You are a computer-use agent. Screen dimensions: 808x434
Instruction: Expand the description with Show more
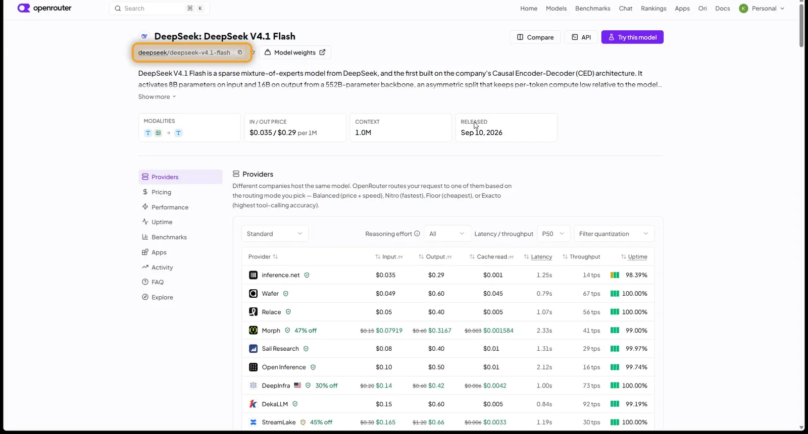tap(157, 97)
